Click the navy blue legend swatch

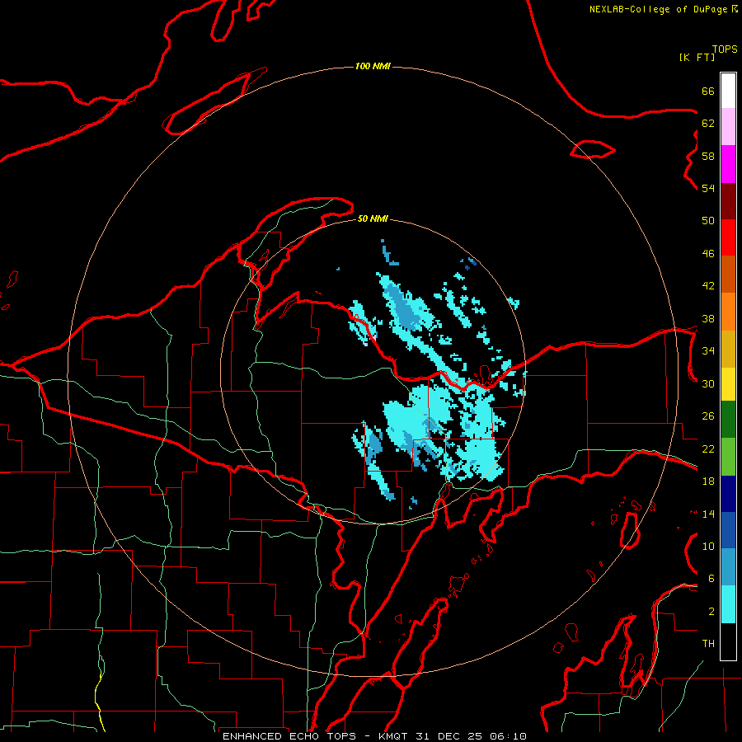tap(728, 494)
